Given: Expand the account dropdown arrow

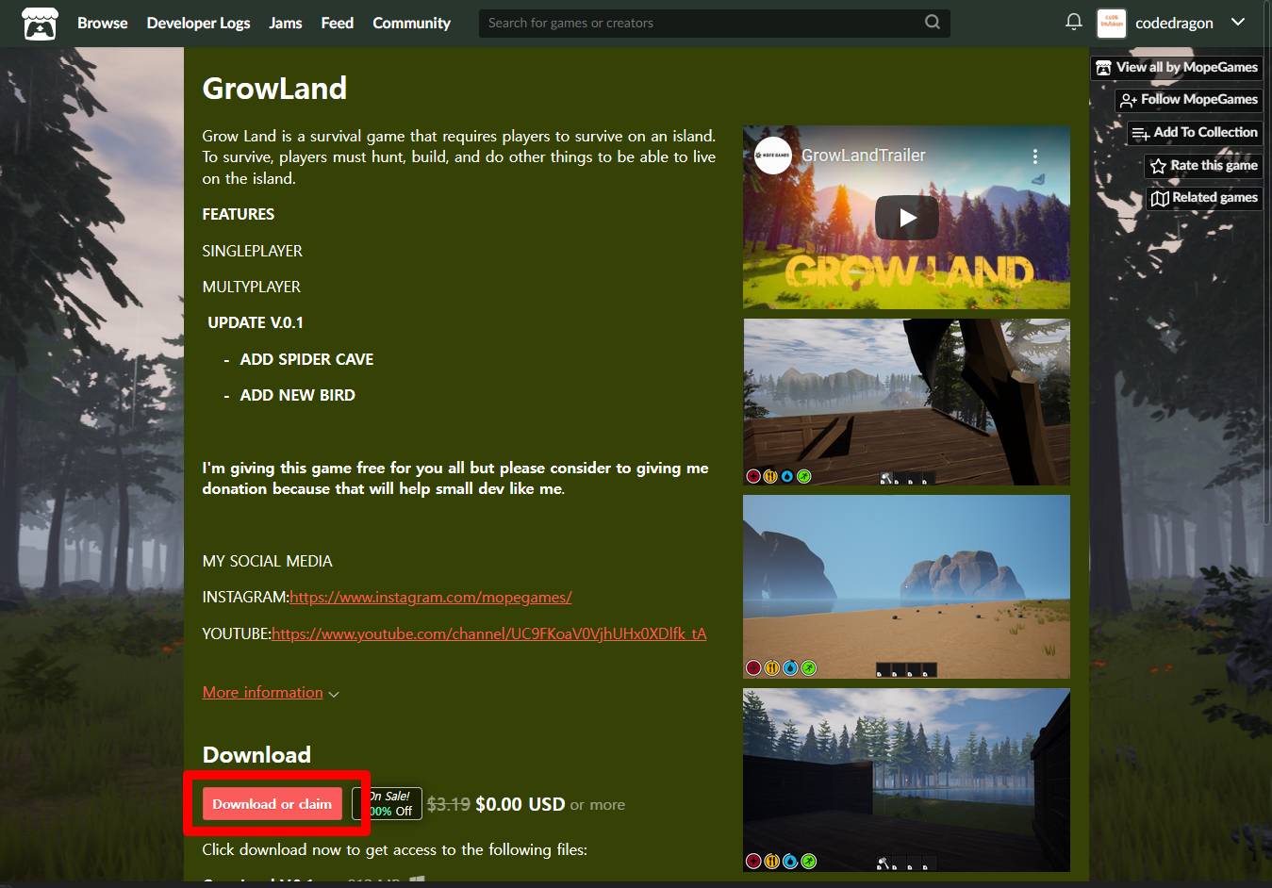Looking at the screenshot, I should click(x=1238, y=23).
